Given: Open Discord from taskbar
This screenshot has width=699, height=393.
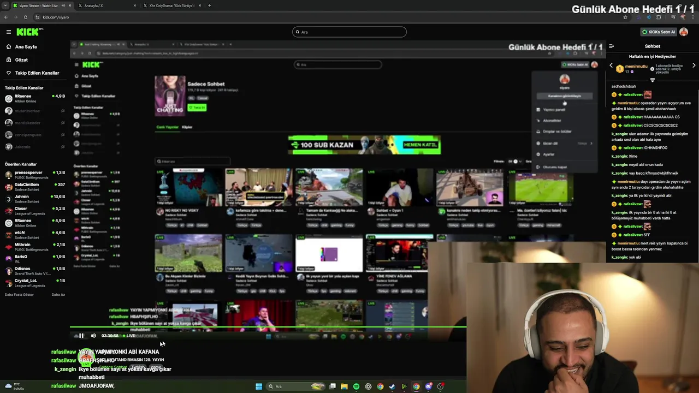Looking at the screenshot, I should click(x=428, y=386).
